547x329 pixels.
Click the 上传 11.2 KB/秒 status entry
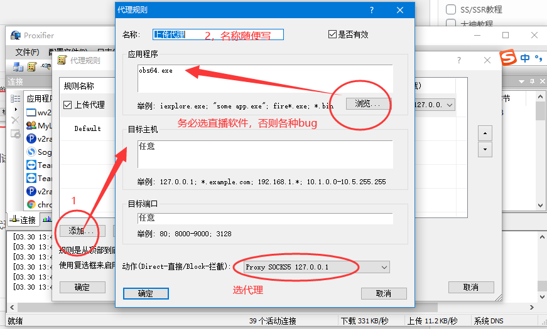coord(432,321)
